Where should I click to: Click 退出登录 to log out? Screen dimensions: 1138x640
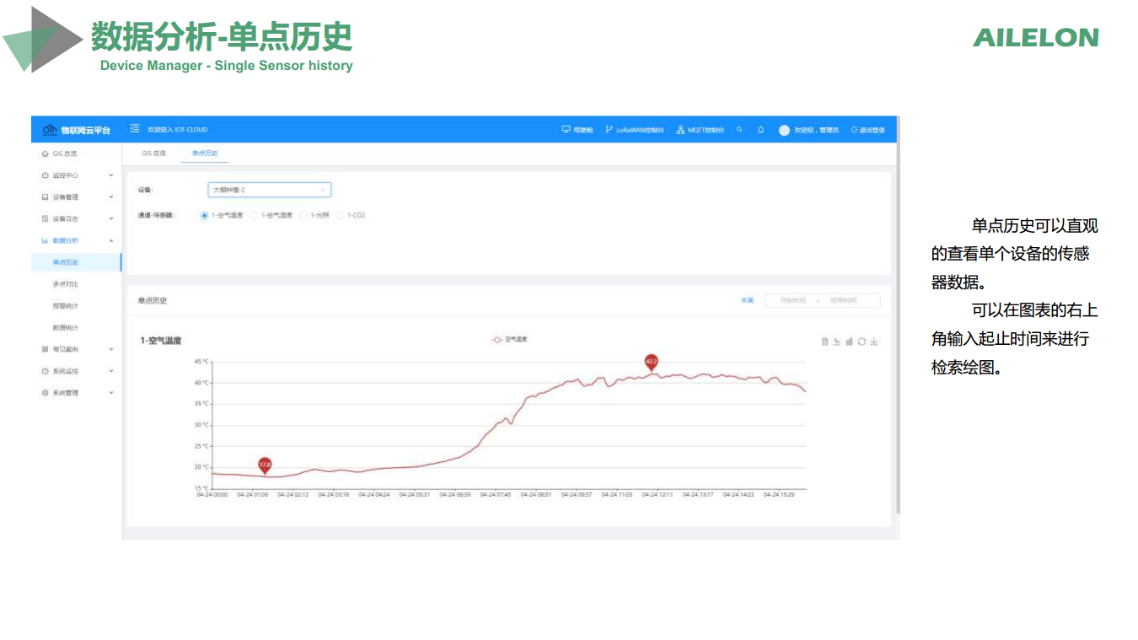pos(868,130)
